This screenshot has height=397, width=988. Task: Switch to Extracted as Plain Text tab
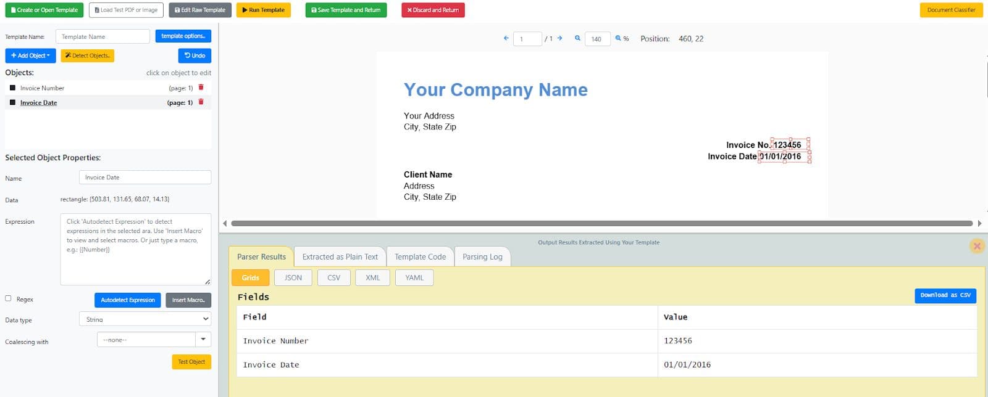340,256
